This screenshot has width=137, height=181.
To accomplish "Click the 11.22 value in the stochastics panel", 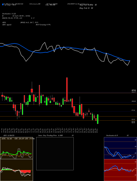I will [x=133, y=157].
